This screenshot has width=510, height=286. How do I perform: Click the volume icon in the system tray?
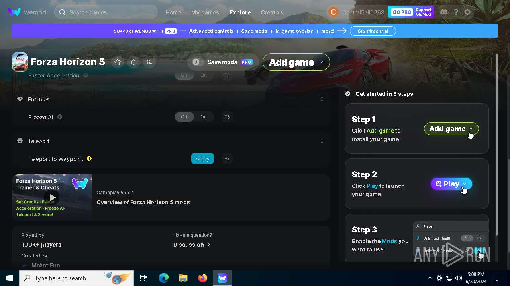point(459,278)
